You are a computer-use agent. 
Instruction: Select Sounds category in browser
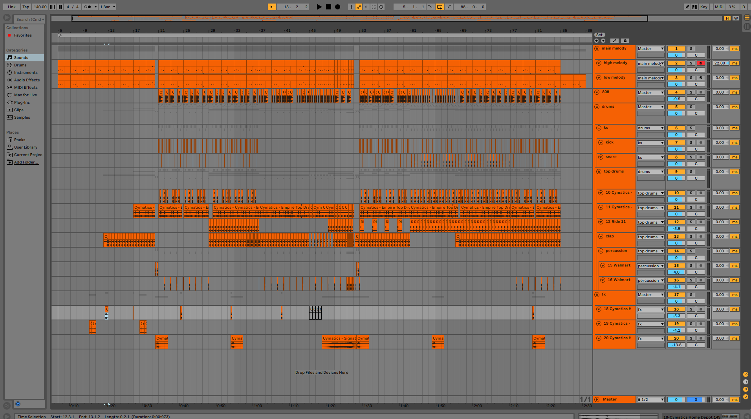[24, 57]
